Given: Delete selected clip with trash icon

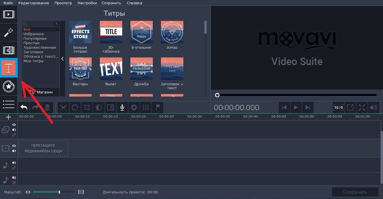Looking at the screenshot, I should (47, 107).
